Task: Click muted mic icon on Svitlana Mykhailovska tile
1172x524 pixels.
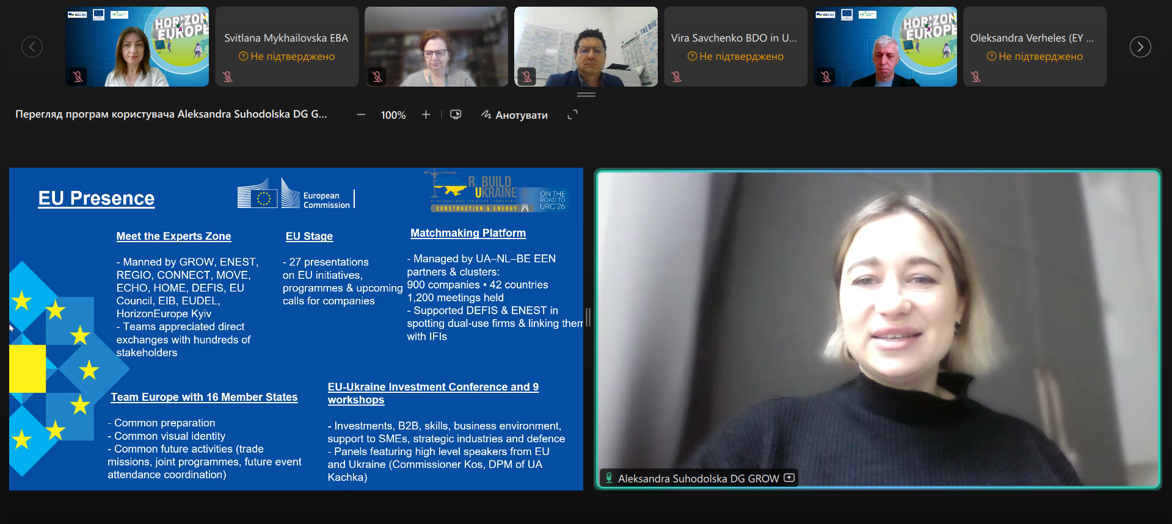Action: click(x=228, y=76)
